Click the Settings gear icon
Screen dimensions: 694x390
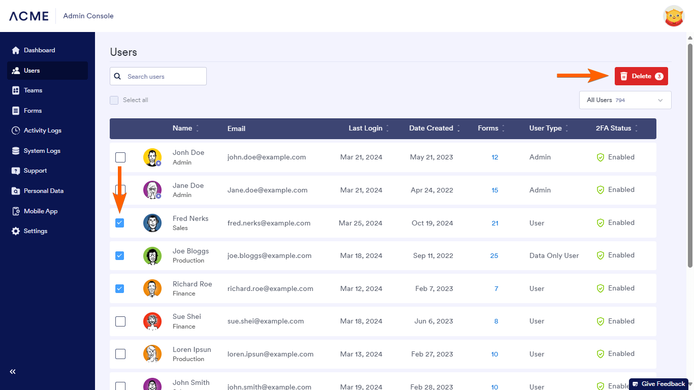[x=16, y=231]
